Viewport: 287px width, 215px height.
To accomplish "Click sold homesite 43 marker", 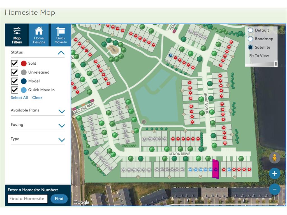I will point(221,65).
